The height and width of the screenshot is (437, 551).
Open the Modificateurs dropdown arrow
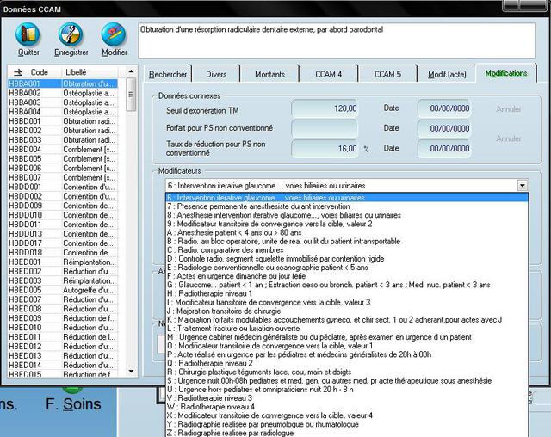click(x=522, y=185)
